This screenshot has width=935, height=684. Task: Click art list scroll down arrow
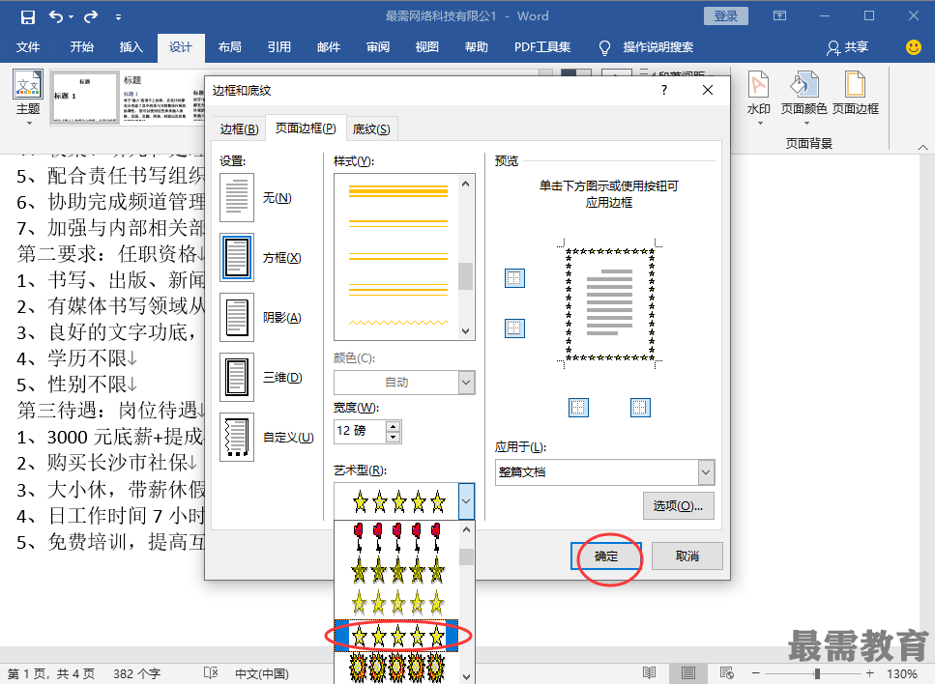click(x=466, y=676)
